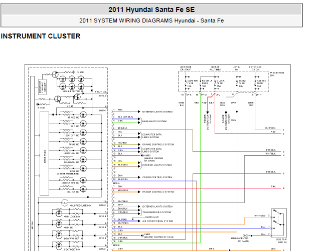Click 'POWER DISTRIBUTION SYSTEM' under the GRY/ORG wire
This screenshot has height=251, width=312.
pos(226,122)
